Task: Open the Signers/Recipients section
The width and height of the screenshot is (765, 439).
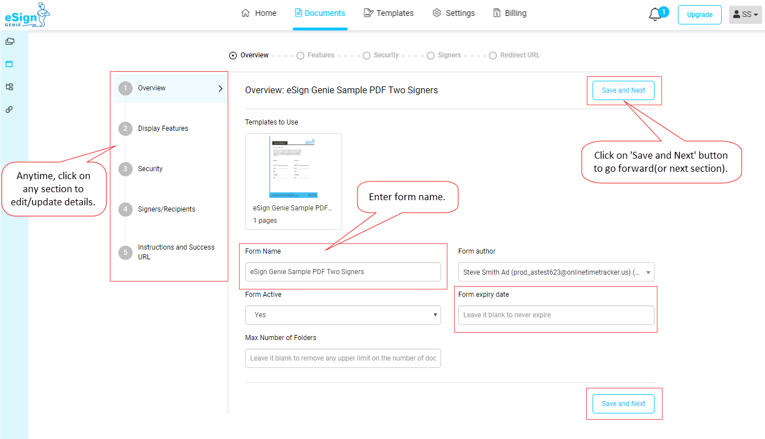Action: pos(166,209)
